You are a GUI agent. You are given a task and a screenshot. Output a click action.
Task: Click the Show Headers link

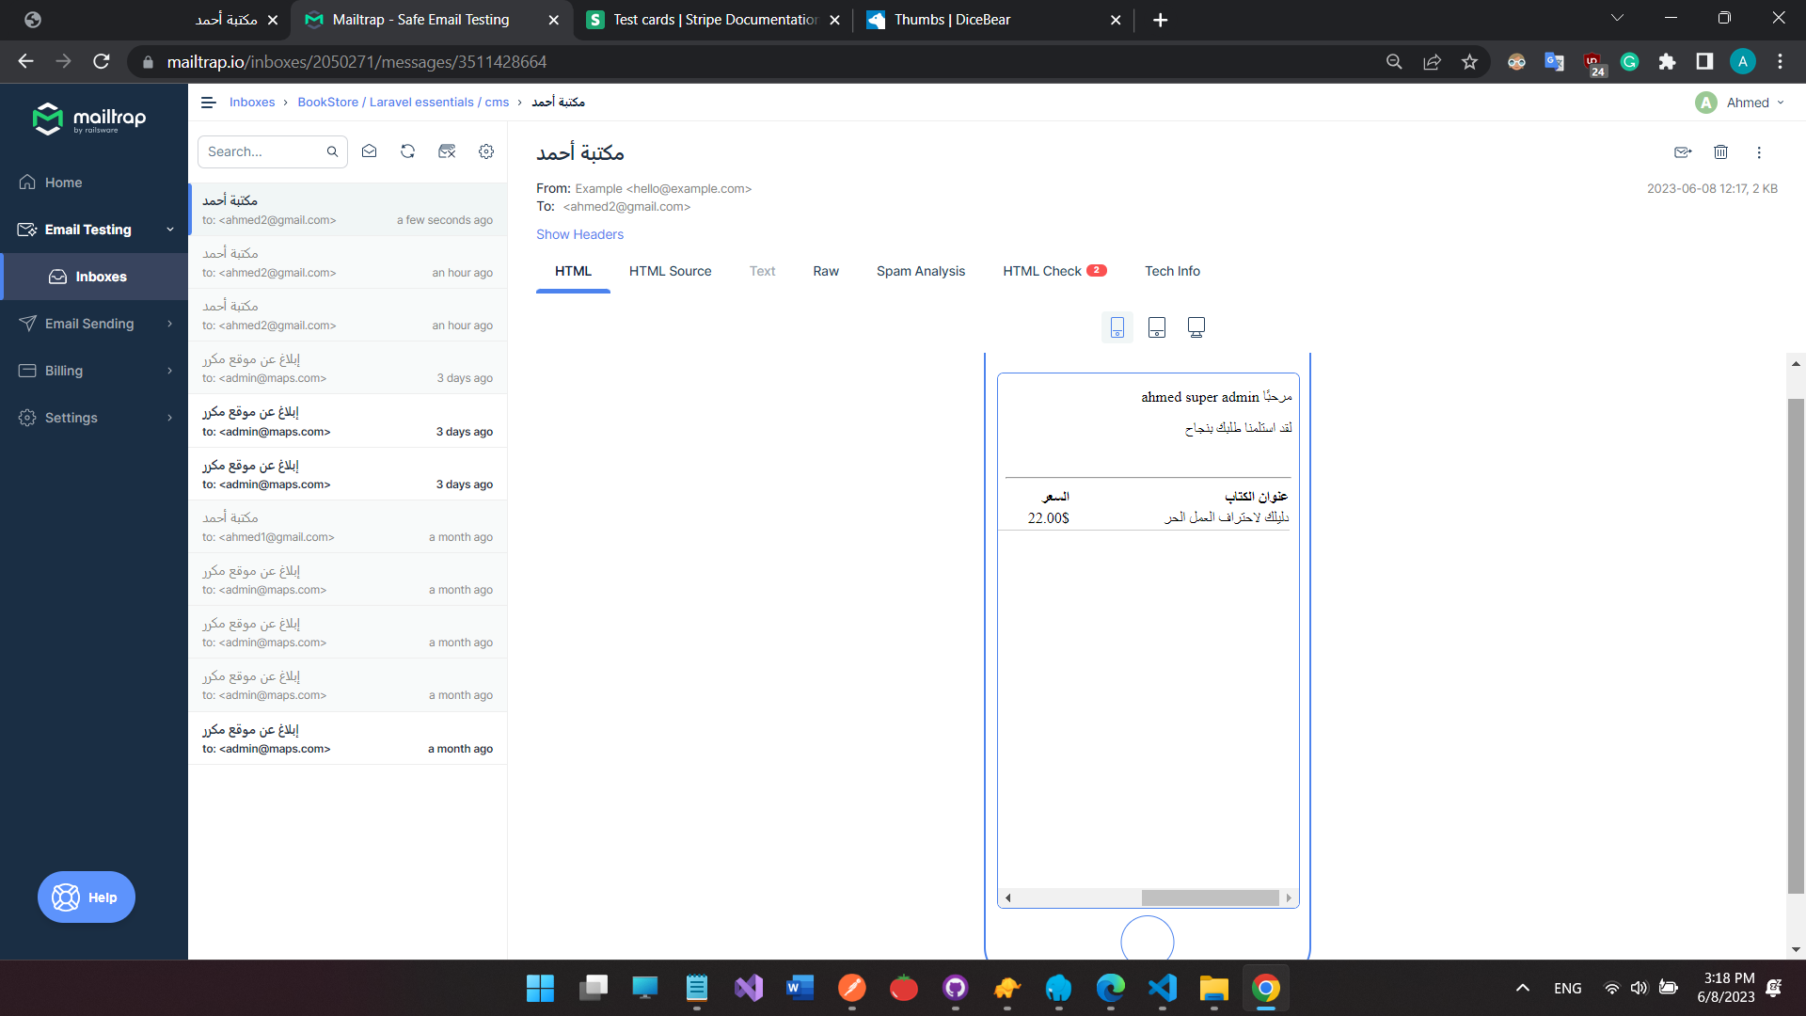[x=579, y=234]
